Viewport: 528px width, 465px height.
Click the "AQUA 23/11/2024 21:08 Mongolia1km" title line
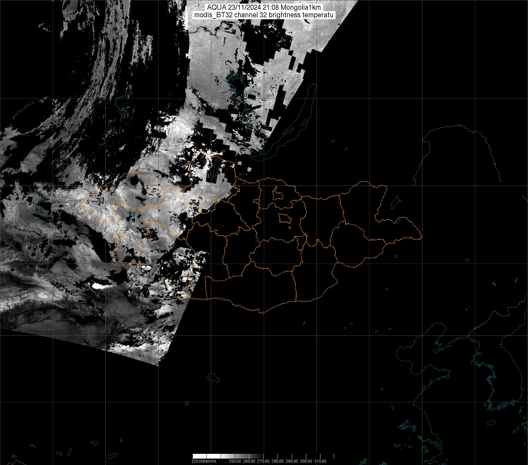click(264, 8)
